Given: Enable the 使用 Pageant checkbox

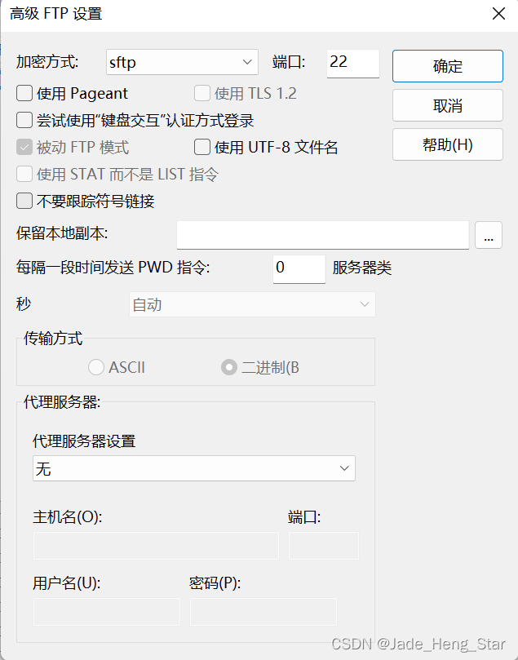Looking at the screenshot, I should [x=24, y=93].
